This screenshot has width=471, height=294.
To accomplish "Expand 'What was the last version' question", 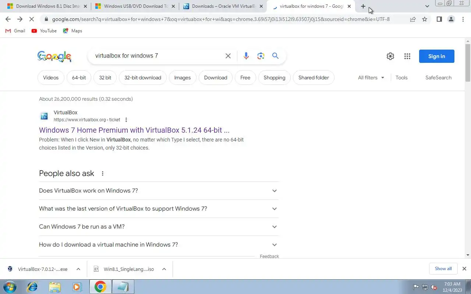I will (159, 209).
